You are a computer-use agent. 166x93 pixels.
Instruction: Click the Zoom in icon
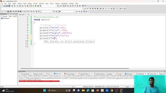(31, 11)
